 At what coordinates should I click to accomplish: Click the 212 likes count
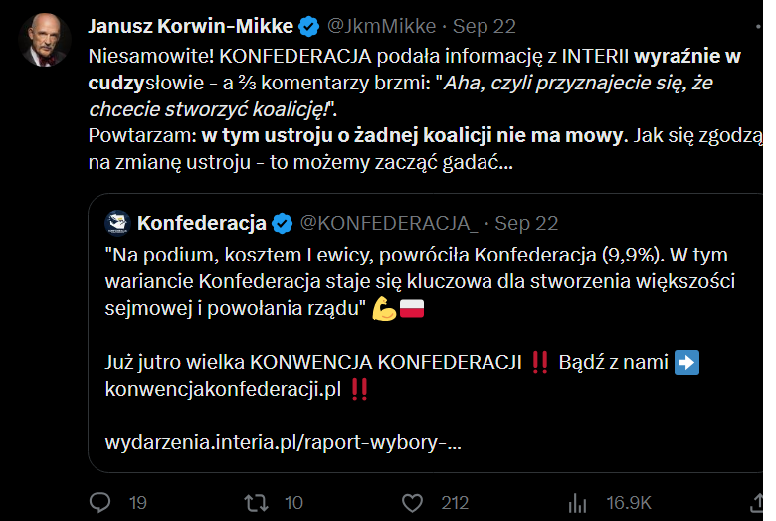pyautogui.click(x=455, y=502)
